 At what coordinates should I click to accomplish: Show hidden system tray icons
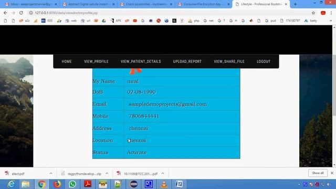(x=299, y=184)
